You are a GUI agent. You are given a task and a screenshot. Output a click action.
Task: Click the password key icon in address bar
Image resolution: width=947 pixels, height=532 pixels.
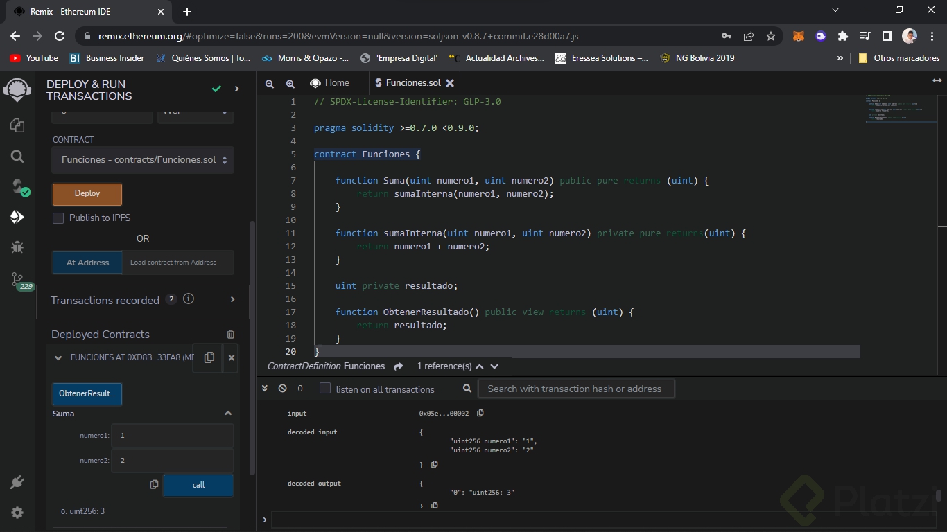727,36
